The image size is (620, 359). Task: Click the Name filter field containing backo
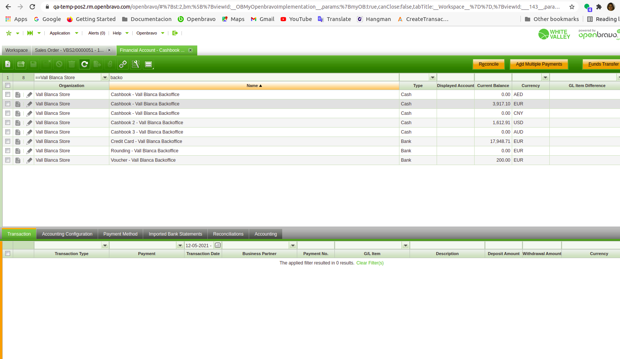click(x=254, y=77)
